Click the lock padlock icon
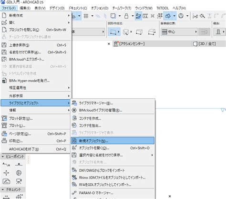226x199 pixels. 126,16
